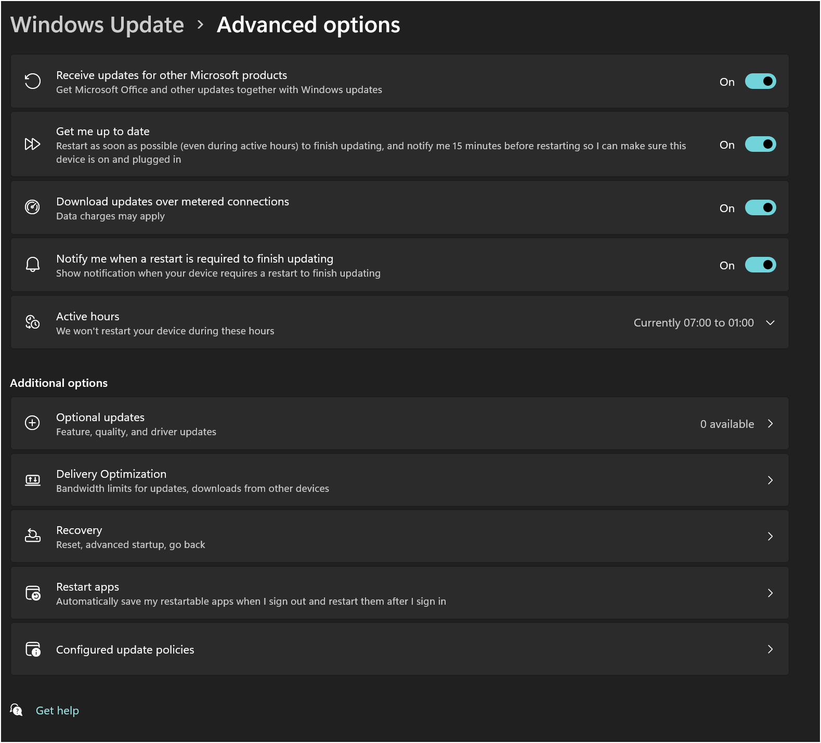Toggle Notify me when restart is required
The width and height of the screenshot is (821, 743).
click(x=760, y=265)
